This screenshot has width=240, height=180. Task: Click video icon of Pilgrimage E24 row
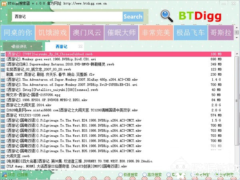(3, 121)
